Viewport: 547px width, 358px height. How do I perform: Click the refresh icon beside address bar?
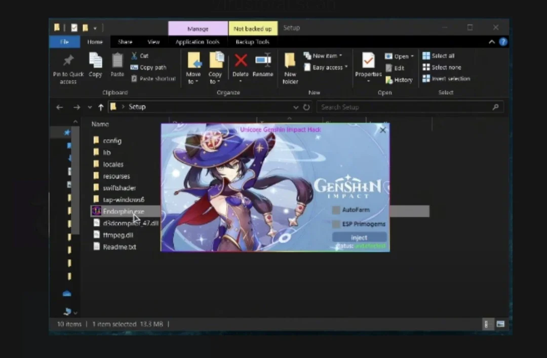pyautogui.click(x=306, y=107)
